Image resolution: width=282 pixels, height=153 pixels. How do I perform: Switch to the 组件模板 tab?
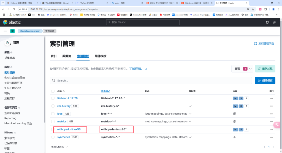pos(101,56)
